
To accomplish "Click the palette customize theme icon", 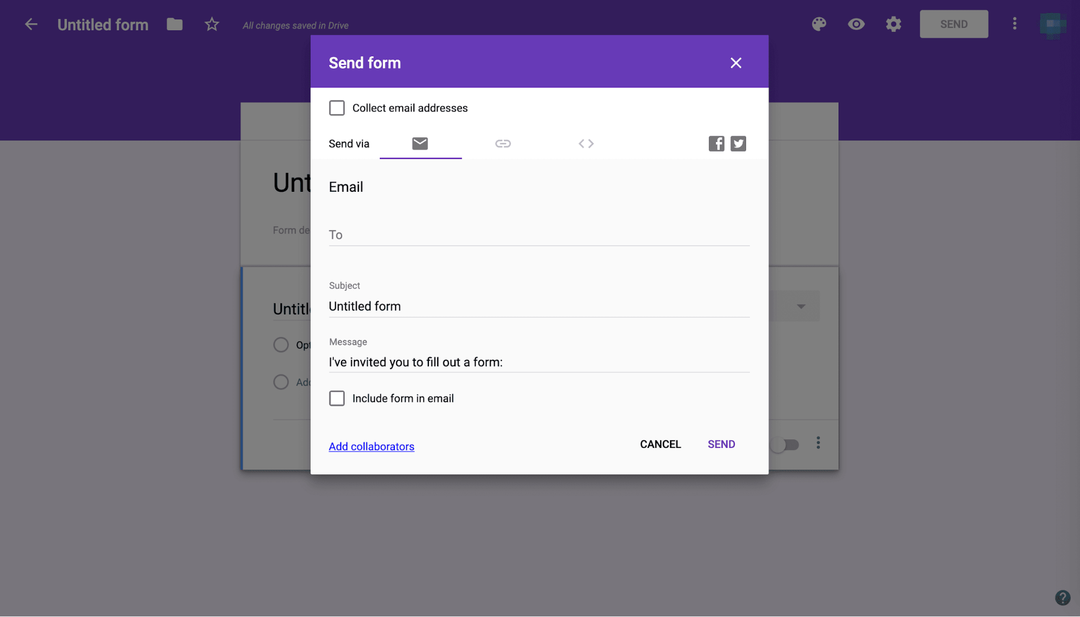I will pos(819,24).
